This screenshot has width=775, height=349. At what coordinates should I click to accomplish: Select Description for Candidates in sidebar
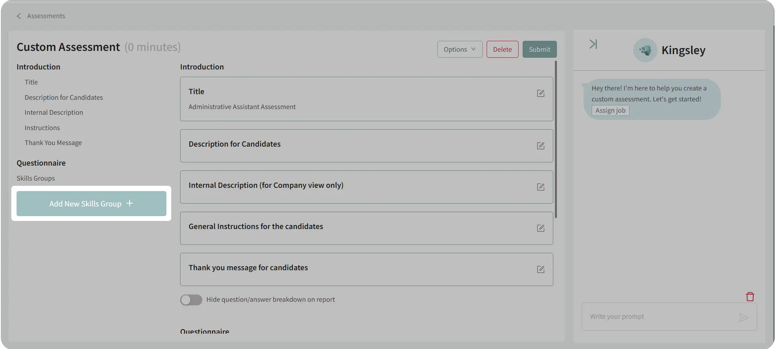64,98
